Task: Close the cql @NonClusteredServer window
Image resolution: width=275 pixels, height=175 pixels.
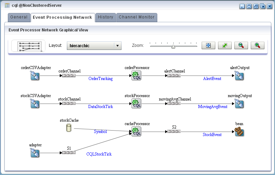Action: pyautogui.click(x=270, y=6)
